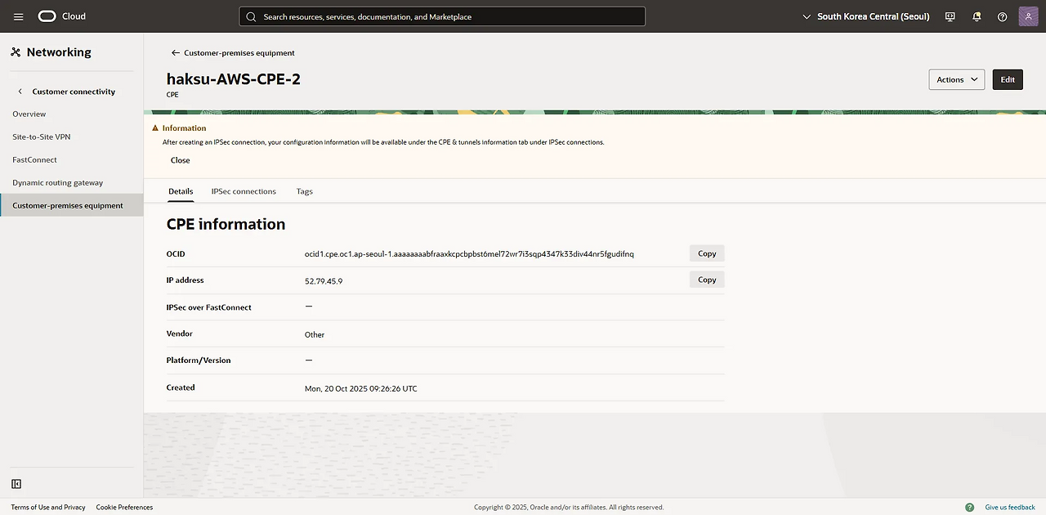This screenshot has height=515, width=1046.
Task: Switch to the IPSec connections tab
Action: pos(244,191)
